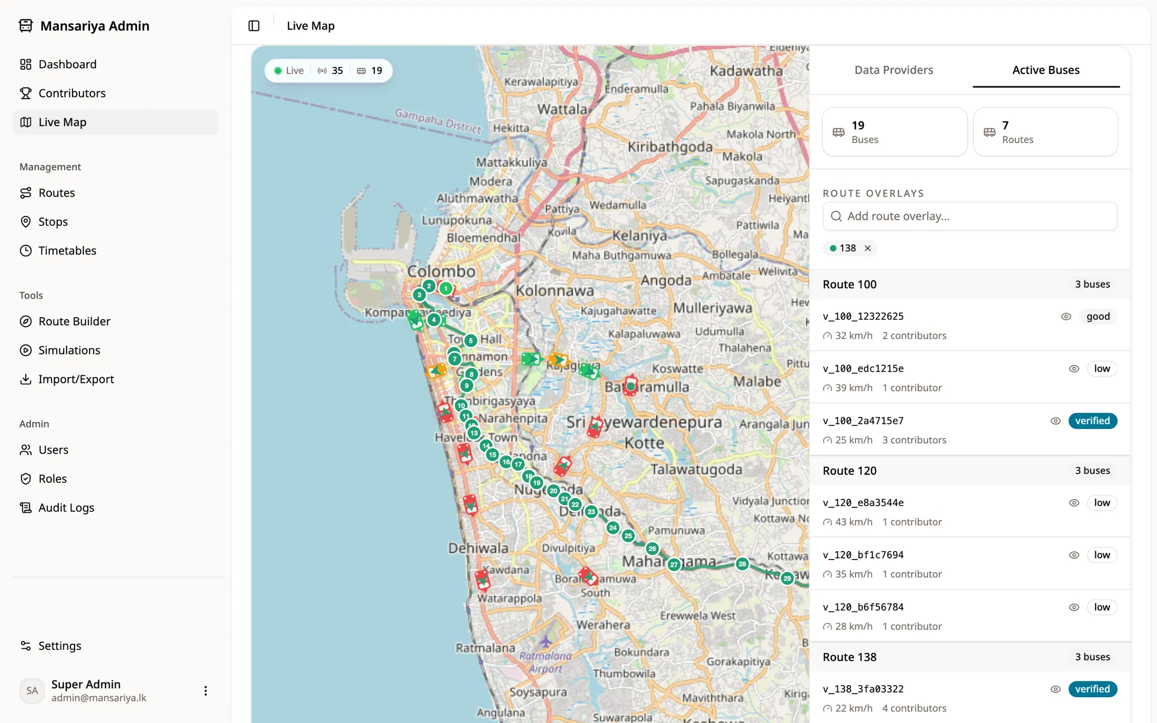Open the Contributors page
The image size is (1157, 723).
coord(115,93)
